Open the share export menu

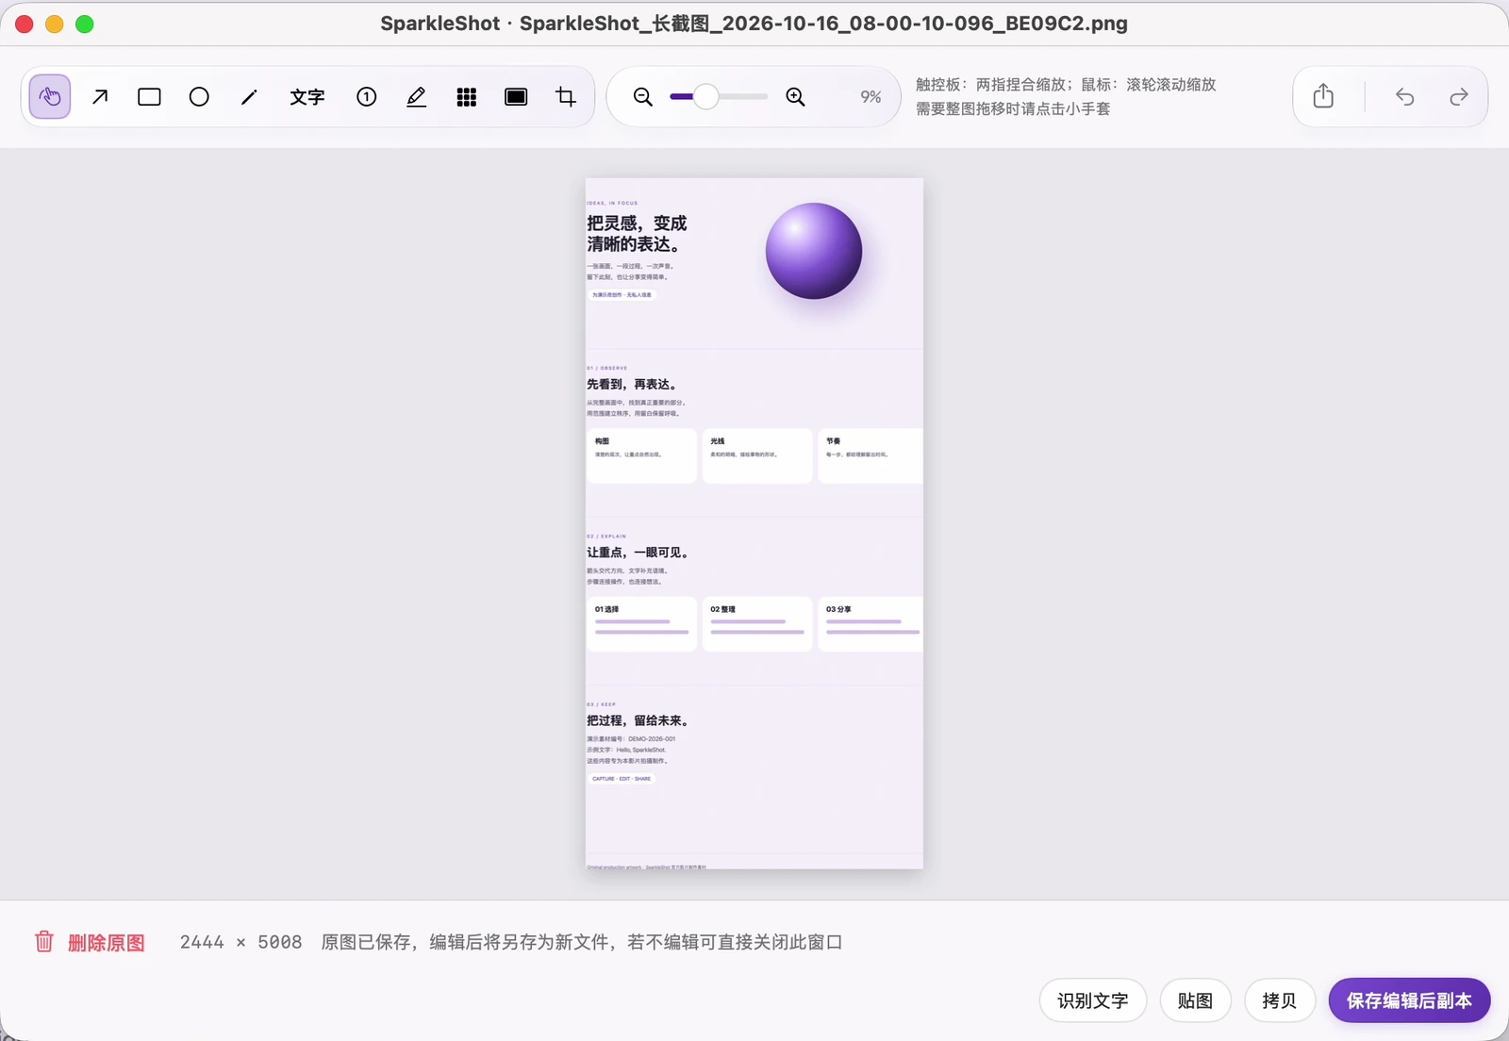point(1323,96)
